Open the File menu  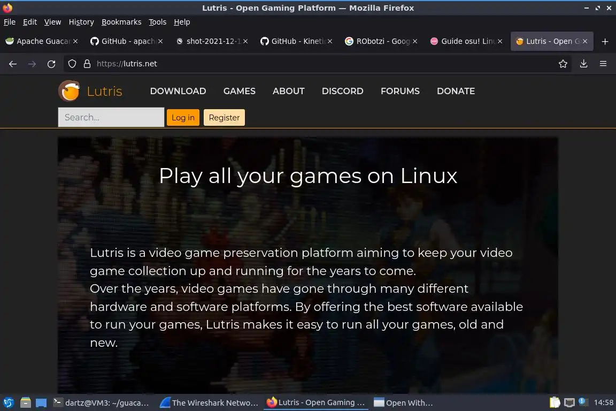[x=10, y=22]
